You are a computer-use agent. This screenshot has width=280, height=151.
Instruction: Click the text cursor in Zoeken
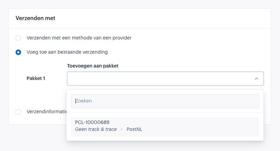(76, 101)
